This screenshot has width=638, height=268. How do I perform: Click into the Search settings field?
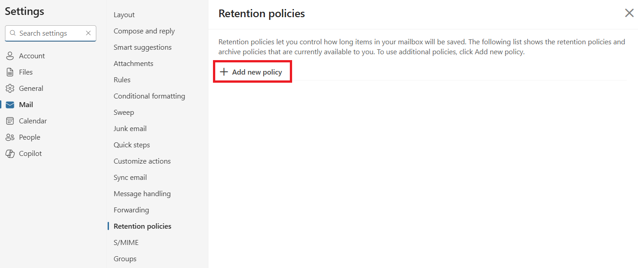pos(51,33)
